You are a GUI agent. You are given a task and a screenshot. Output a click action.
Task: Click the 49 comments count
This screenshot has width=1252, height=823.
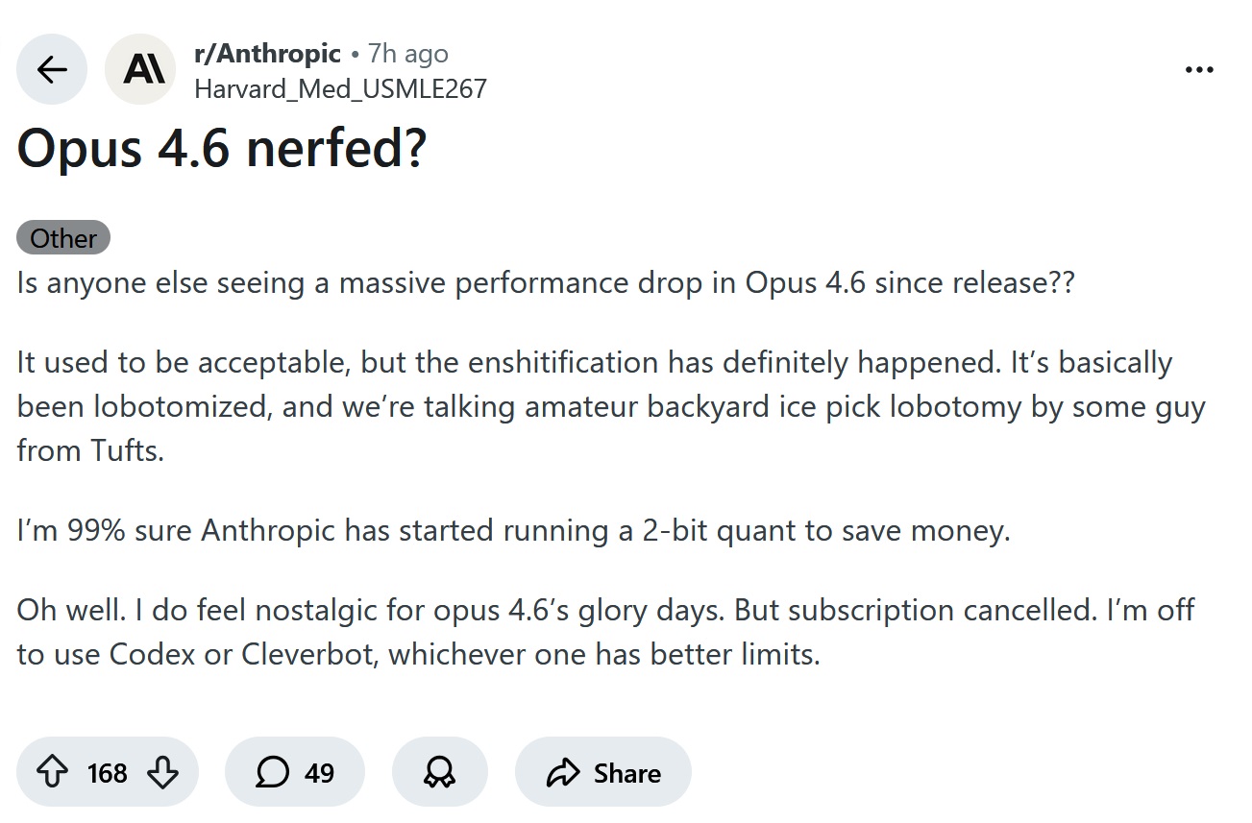click(319, 772)
